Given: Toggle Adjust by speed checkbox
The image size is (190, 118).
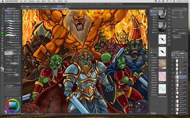Looking at the screenshot, I should point(6,72).
